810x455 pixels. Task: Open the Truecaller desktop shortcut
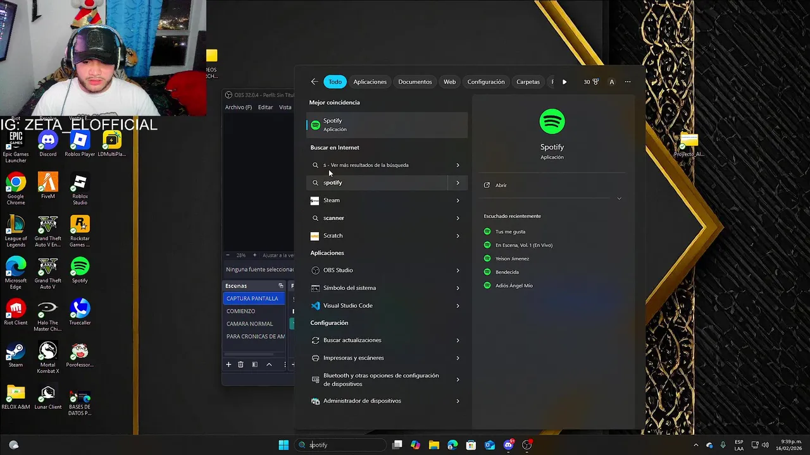[80, 313]
